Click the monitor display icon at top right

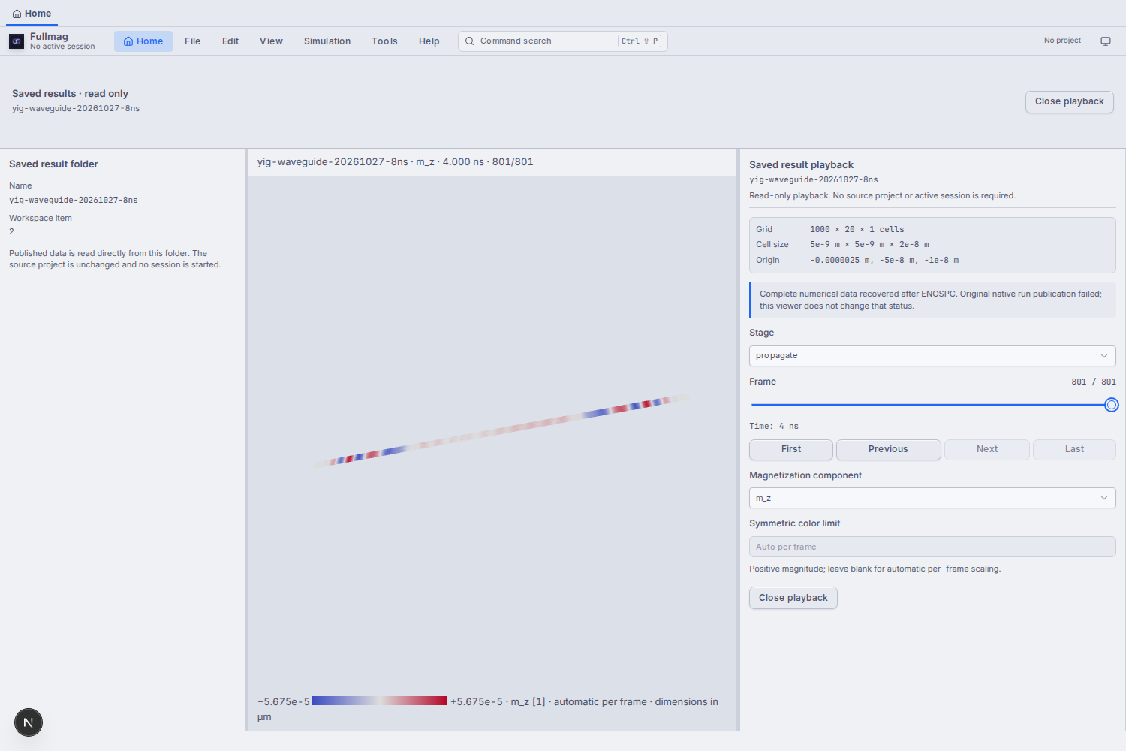[1106, 41]
